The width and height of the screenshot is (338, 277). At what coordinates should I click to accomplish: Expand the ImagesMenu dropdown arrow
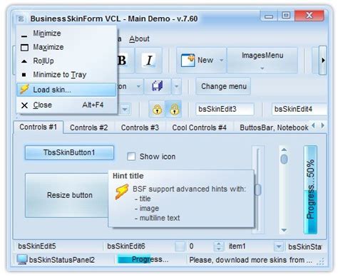point(262,68)
